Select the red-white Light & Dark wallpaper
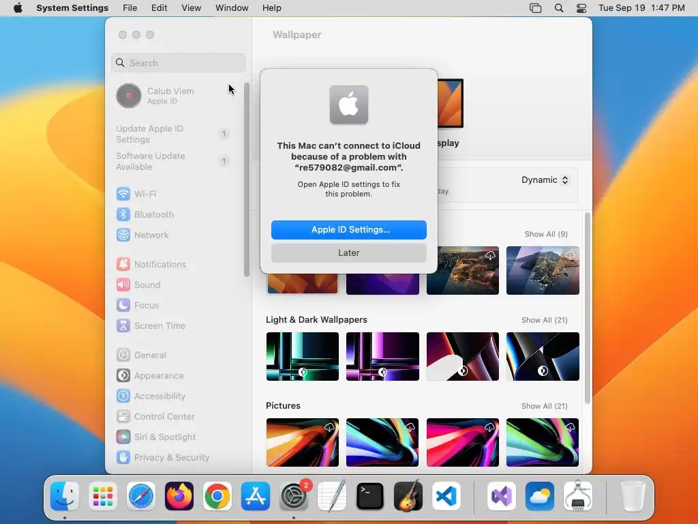This screenshot has height=524, width=698. (463, 356)
